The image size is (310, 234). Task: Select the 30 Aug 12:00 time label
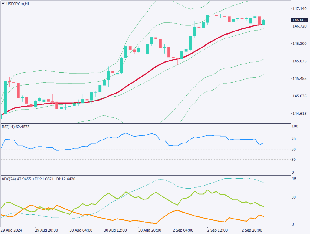115,230
